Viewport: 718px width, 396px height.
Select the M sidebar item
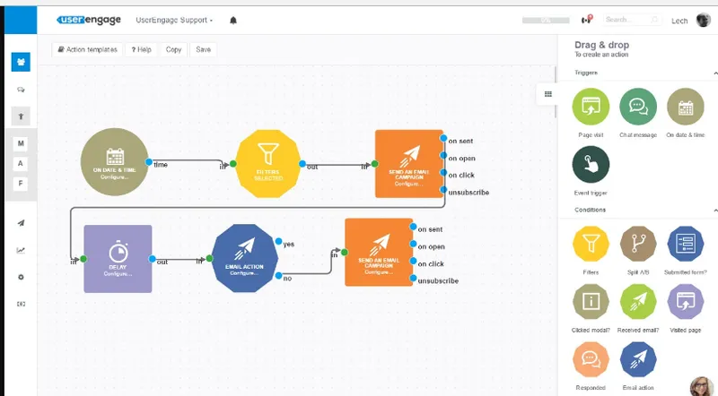[20, 143]
